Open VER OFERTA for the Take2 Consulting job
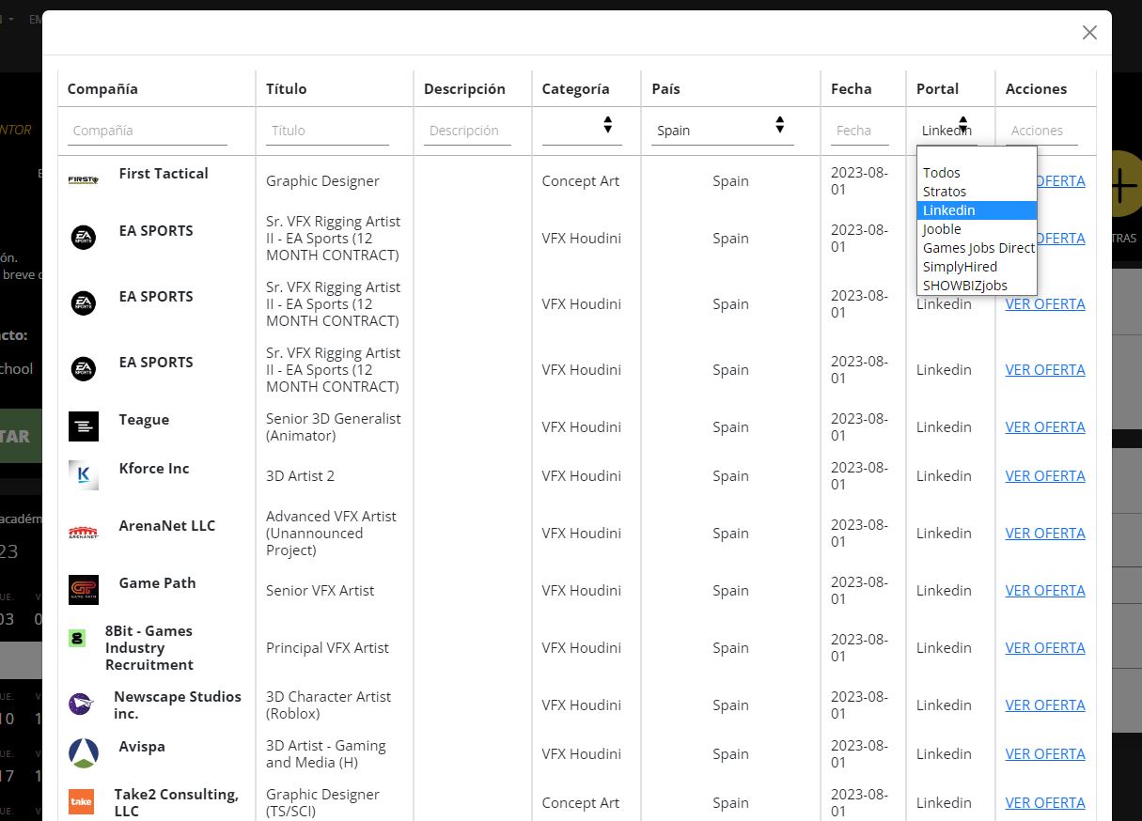 point(1045,802)
